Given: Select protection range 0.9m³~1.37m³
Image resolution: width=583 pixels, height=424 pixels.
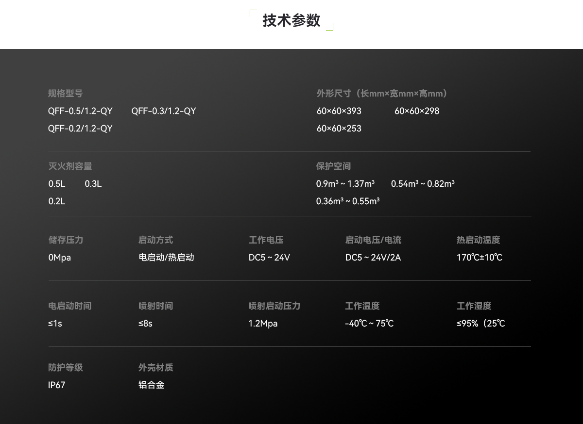Looking at the screenshot, I should point(345,183).
